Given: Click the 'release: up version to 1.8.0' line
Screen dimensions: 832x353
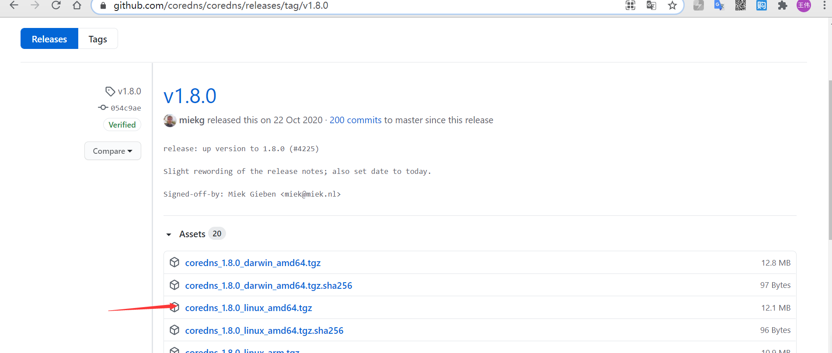Looking at the screenshot, I should point(241,149).
